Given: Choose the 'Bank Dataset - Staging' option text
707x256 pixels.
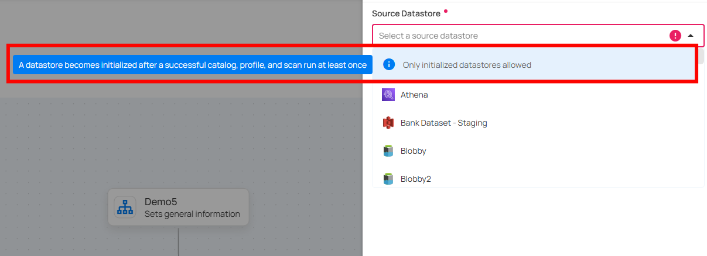Looking at the screenshot, I should coord(443,123).
